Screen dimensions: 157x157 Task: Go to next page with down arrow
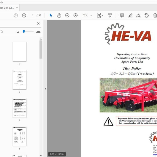pyautogui.click(x=24, y=15)
